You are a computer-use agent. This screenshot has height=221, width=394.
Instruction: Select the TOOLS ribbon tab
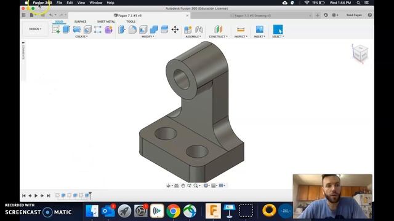[131, 21]
